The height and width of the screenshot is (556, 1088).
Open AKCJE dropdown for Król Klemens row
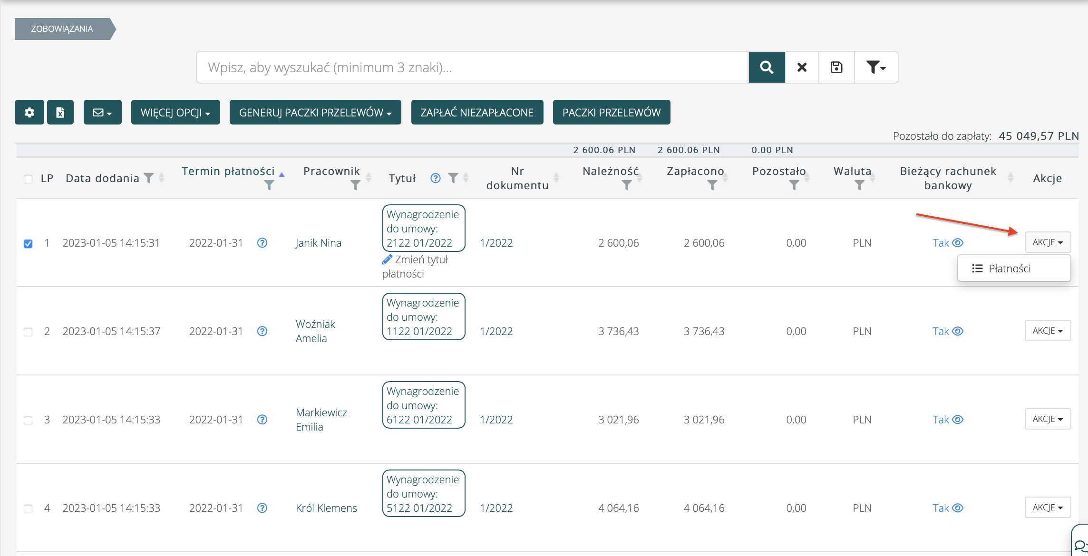point(1048,508)
